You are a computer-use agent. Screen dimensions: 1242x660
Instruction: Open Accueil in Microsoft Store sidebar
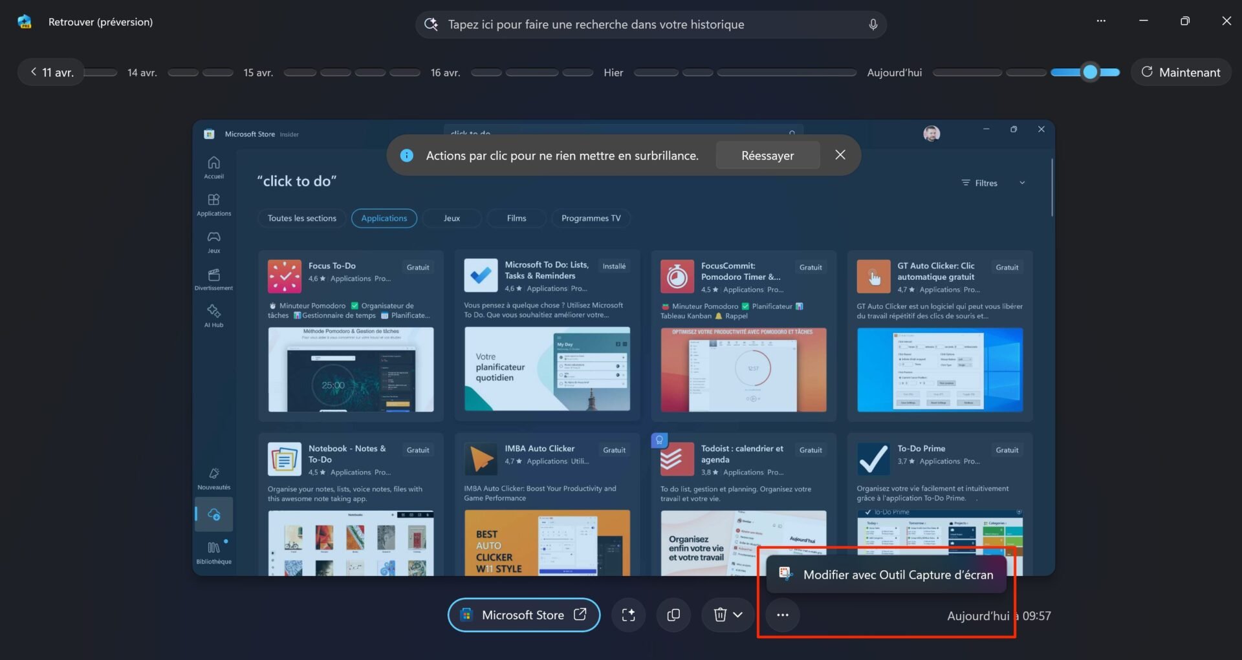click(x=213, y=167)
